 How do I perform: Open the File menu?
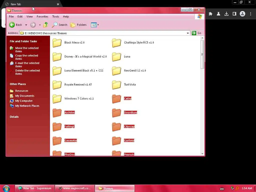(x=11, y=16)
